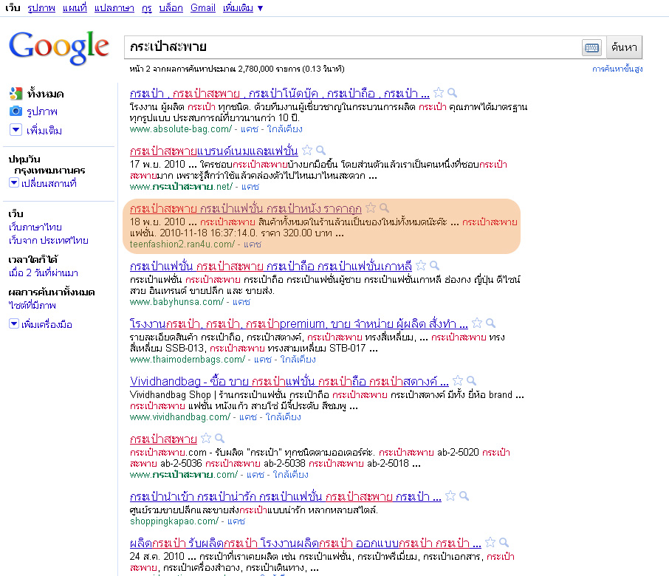The width and height of the screenshot is (669, 576).
Task: Open บล็อก in the top navigation bar
Action: pos(171,7)
